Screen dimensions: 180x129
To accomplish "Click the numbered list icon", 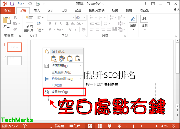I will point(101,17).
